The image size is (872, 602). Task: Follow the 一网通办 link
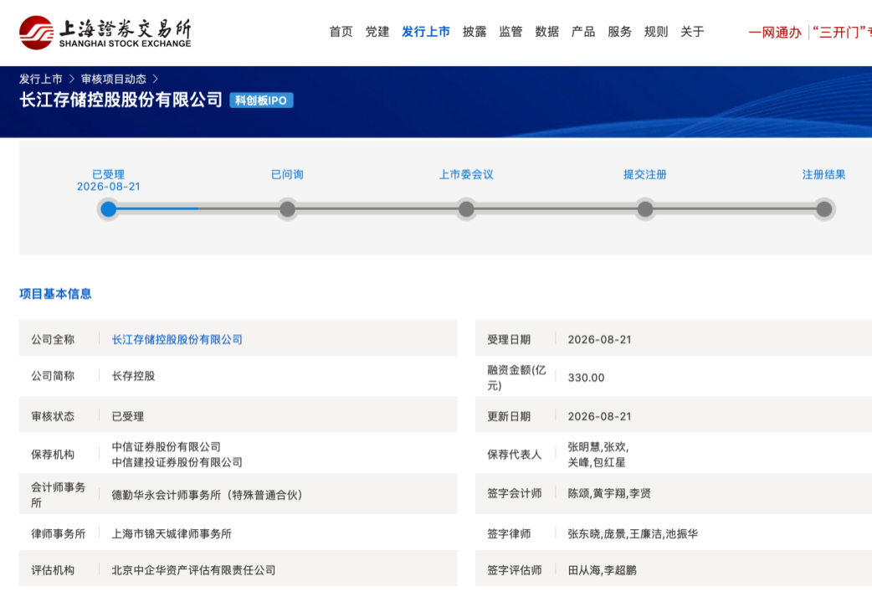pos(775,33)
